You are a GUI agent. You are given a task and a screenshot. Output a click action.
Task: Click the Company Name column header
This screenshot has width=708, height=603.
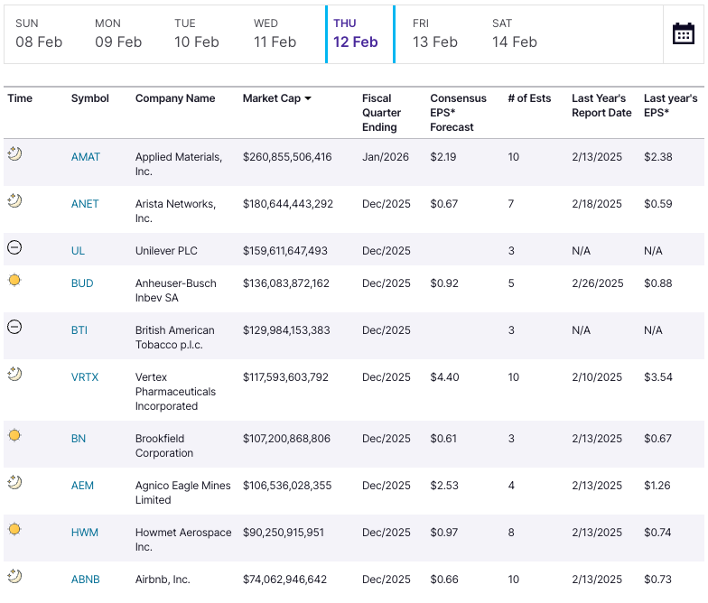175,98
